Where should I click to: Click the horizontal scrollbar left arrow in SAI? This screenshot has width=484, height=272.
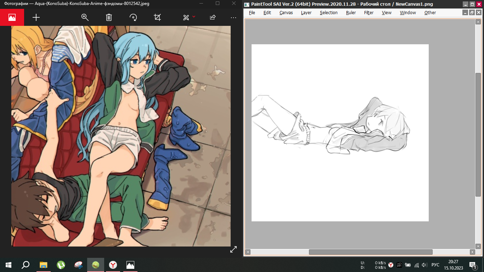248,252
